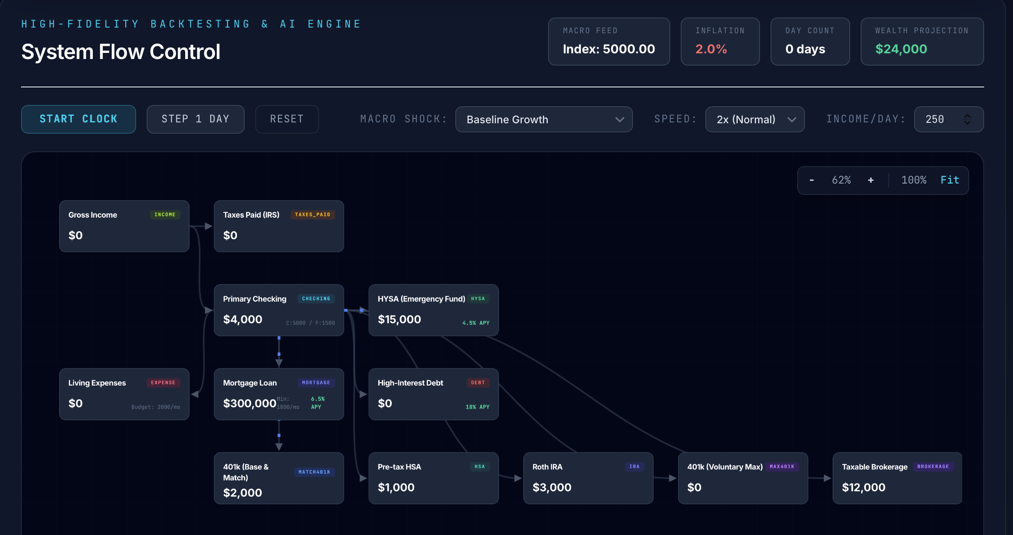Screen dimensions: 1013x535
Task: Click the START CLOCK button
Action: click(x=78, y=119)
